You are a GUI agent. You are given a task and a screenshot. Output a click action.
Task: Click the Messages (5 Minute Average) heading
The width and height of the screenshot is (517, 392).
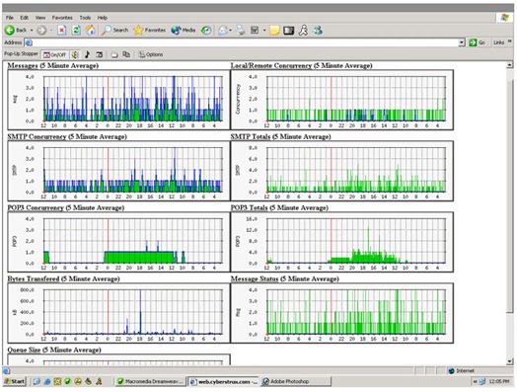pyautogui.click(x=52, y=66)
